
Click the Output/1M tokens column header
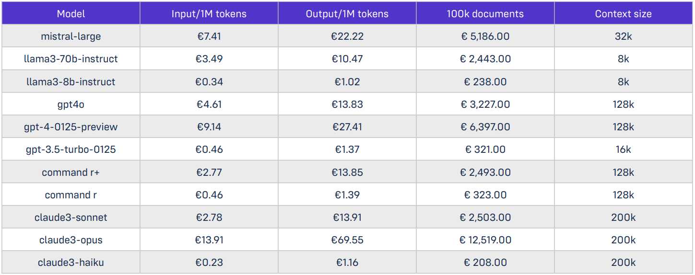[347, 13]
